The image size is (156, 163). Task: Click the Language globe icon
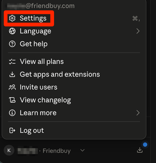(12, 31)
